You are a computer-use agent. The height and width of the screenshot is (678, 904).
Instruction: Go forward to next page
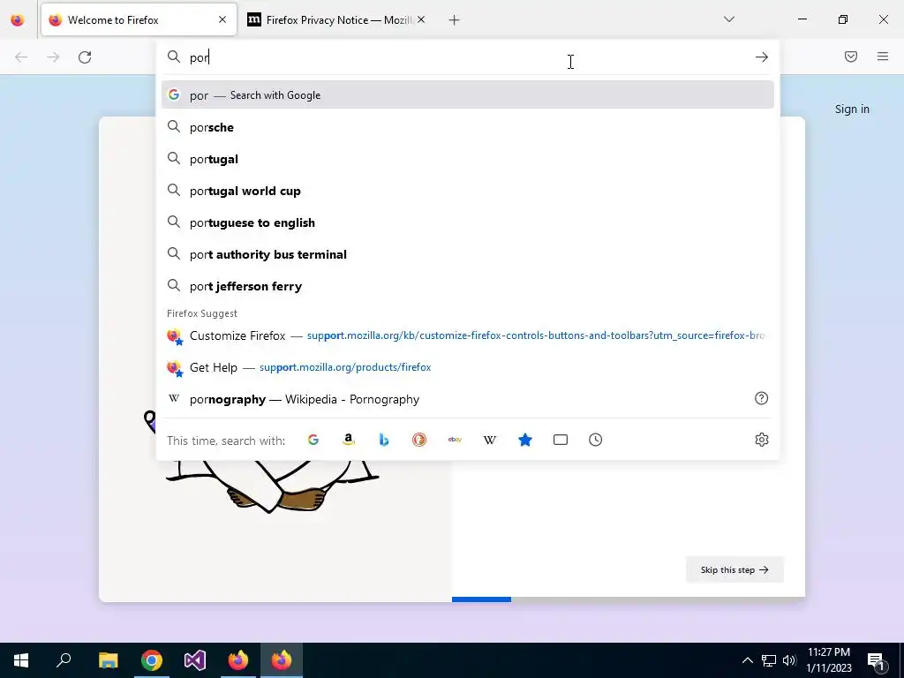click(x=53, y=57)
